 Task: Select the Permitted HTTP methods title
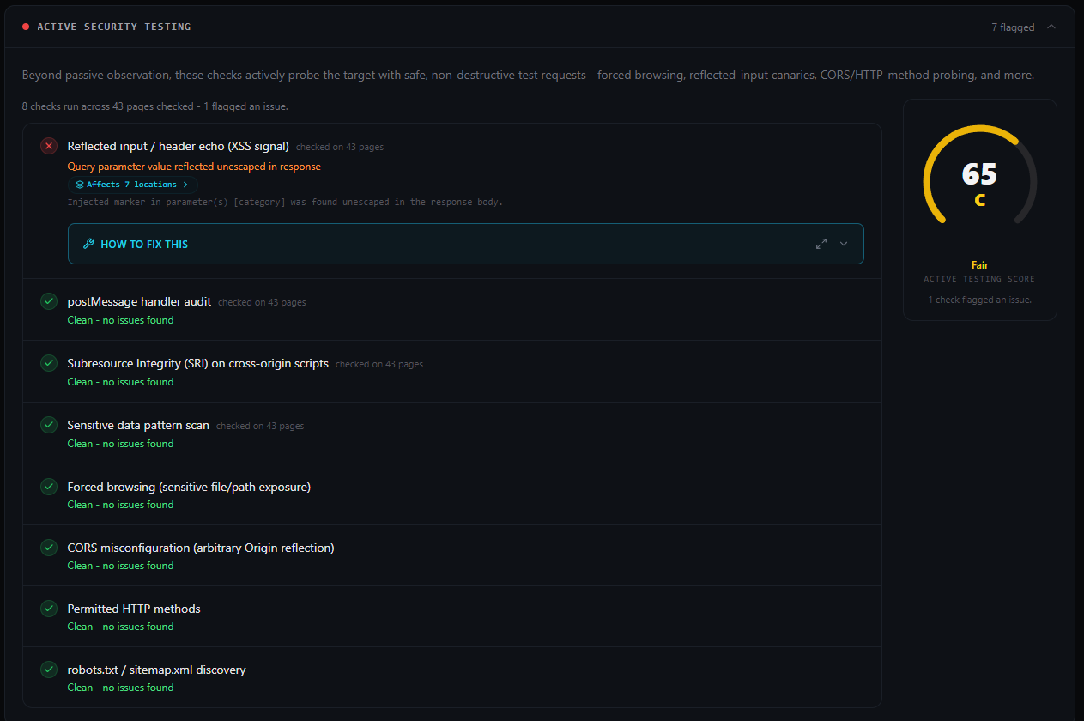coord(134,609)
